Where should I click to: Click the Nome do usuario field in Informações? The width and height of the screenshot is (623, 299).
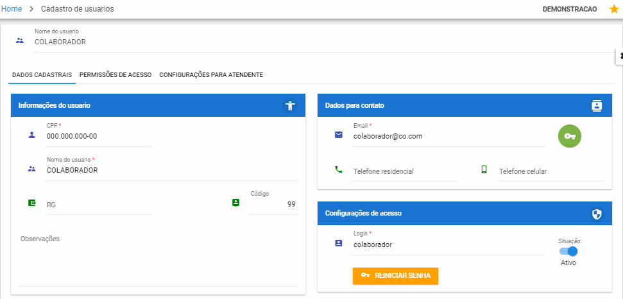[x=171, y=171]
